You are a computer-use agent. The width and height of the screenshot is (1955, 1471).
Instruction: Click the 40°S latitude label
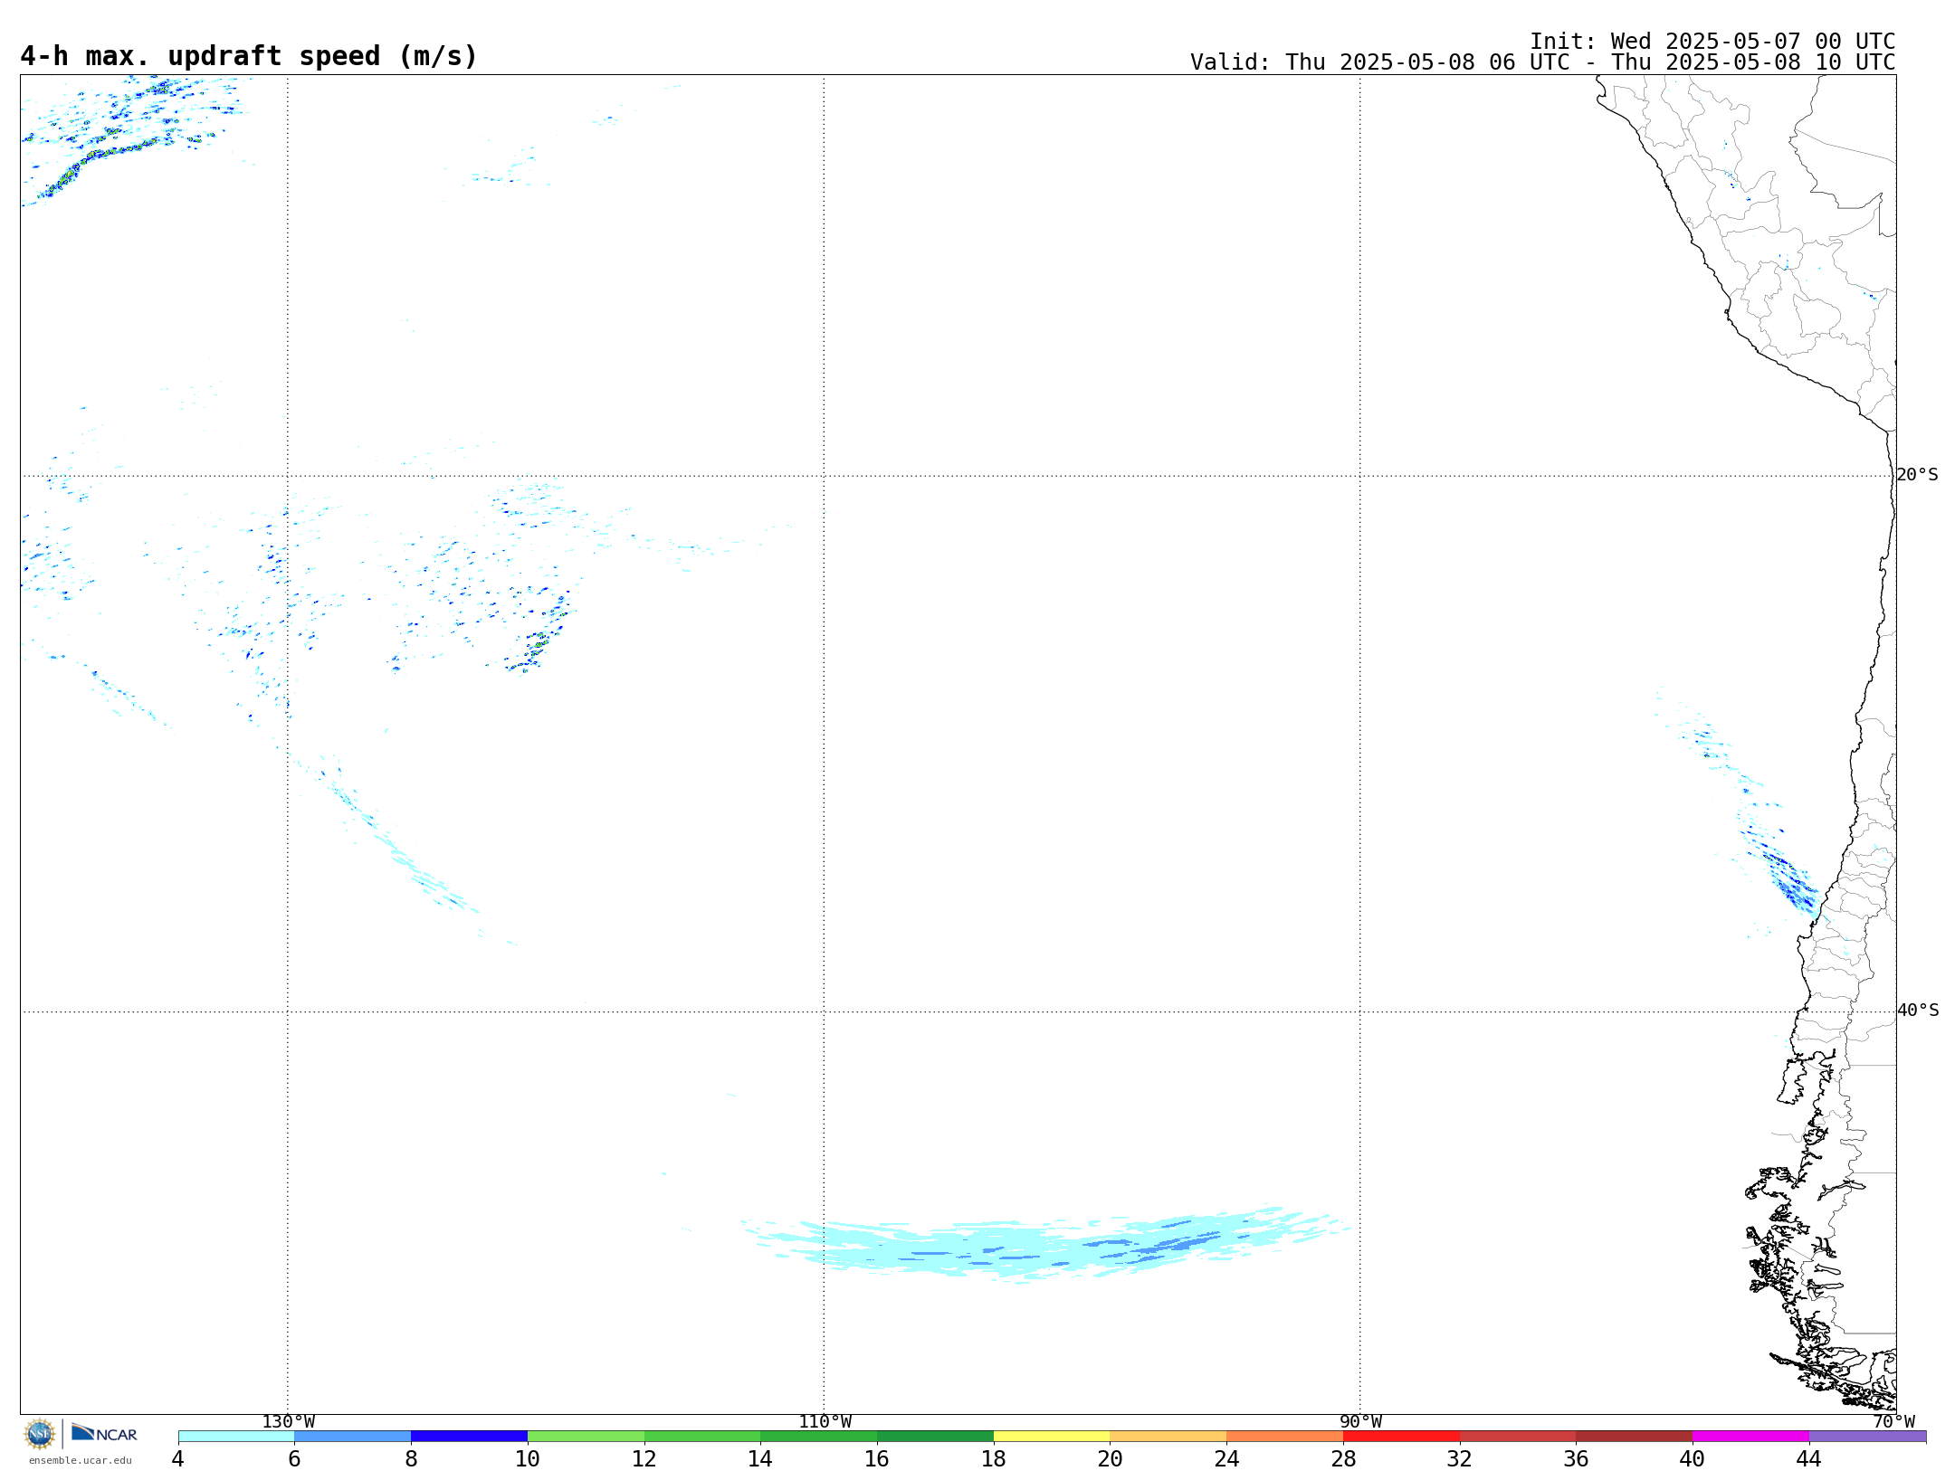(x=1918, y=1011)
